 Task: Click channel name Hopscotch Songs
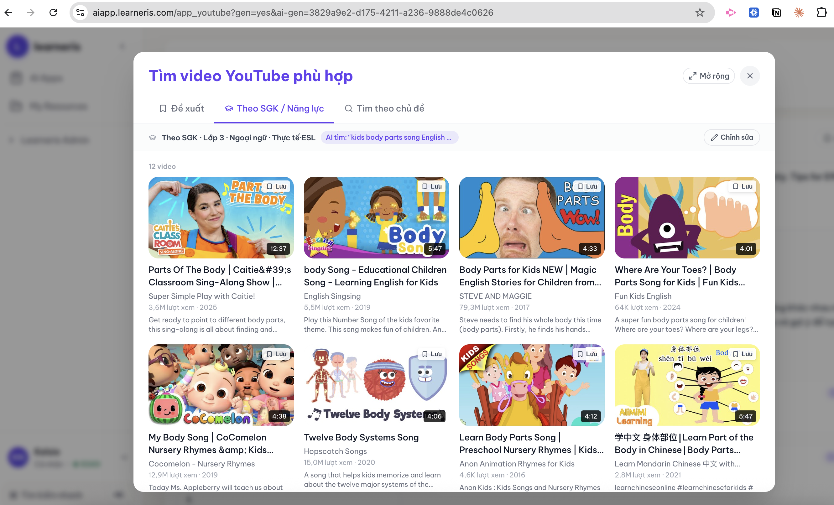[x=336, y=451]
